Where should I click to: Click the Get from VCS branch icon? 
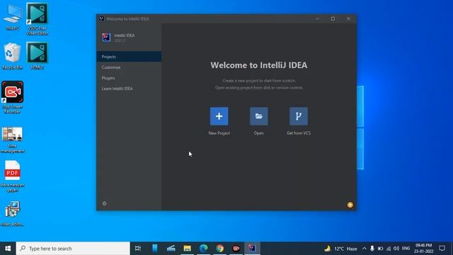tap(299, 116)
